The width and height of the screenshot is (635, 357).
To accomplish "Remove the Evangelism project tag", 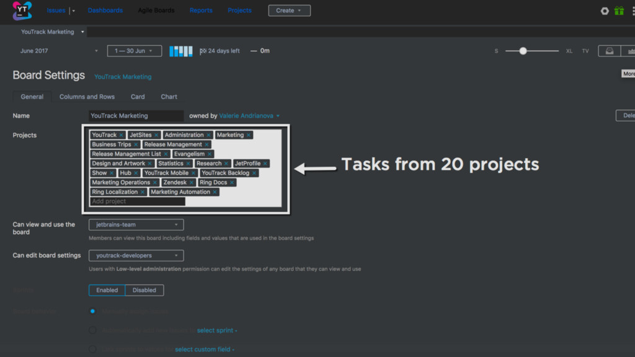I will pos(210,154).
